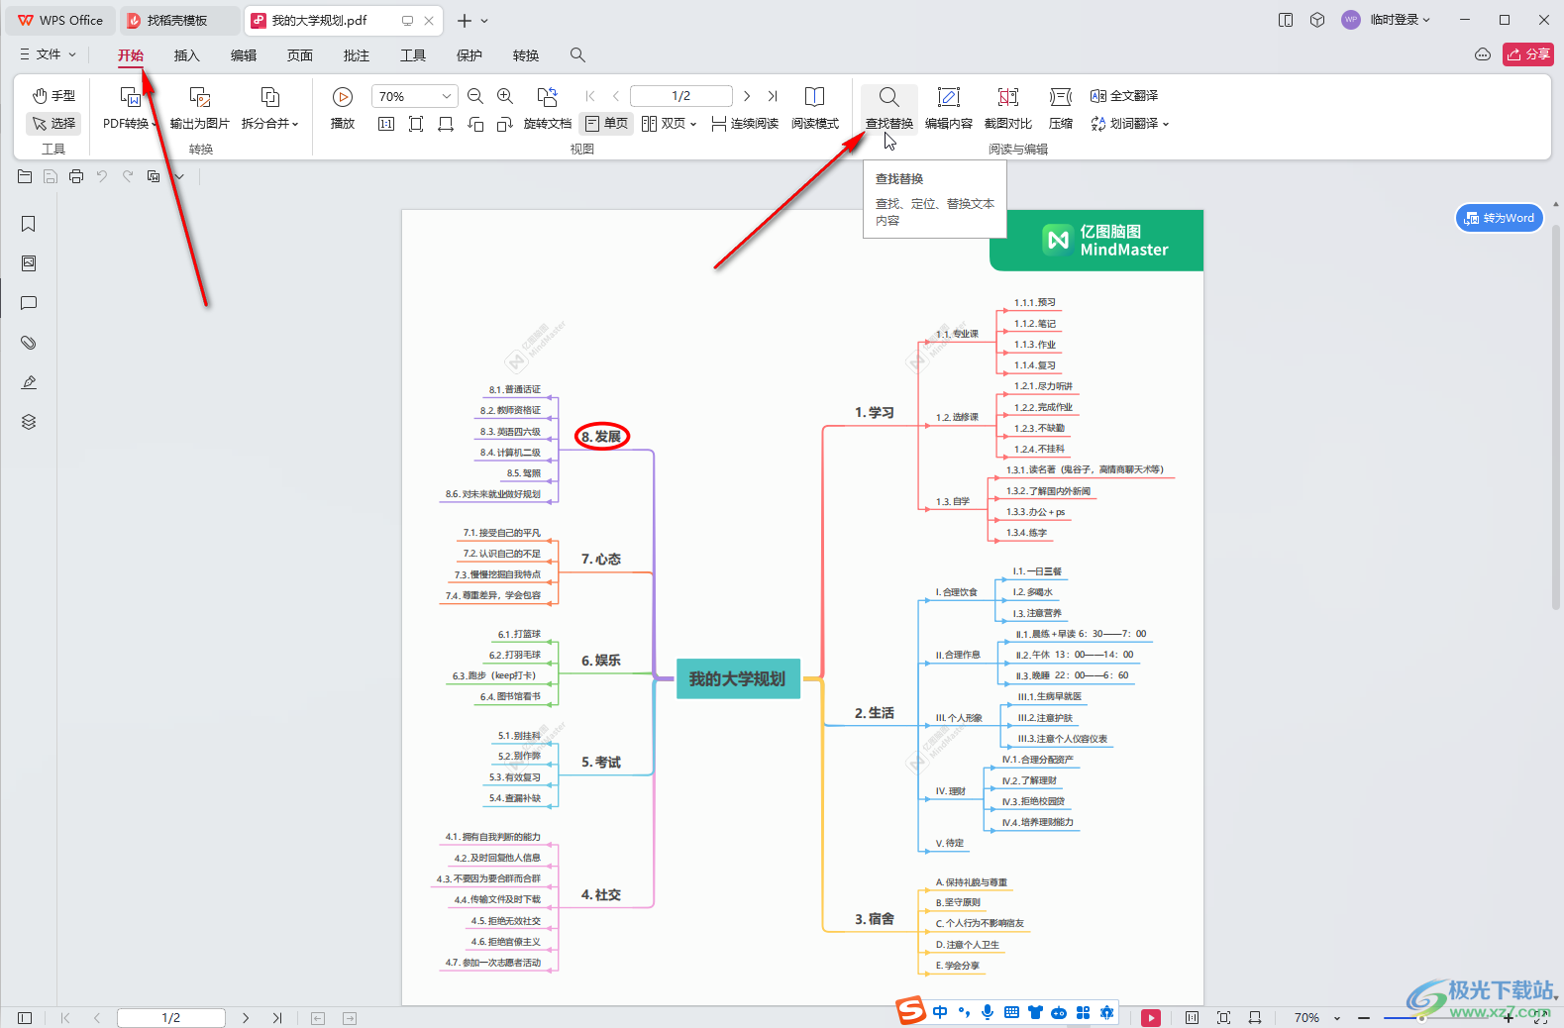Click the Sogou input microphone icon
Screen dimensions: 1564x1028
(x=988, y=1012)
